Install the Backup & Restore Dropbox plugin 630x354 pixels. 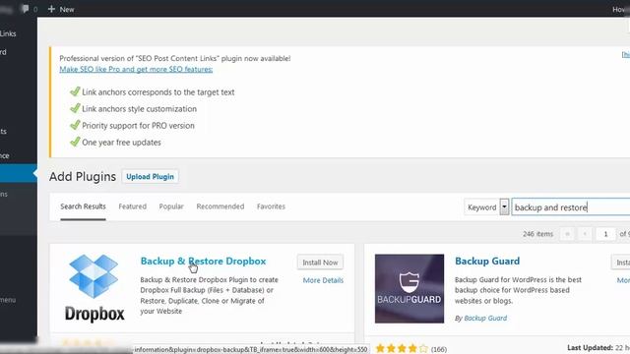pos(320,263)
